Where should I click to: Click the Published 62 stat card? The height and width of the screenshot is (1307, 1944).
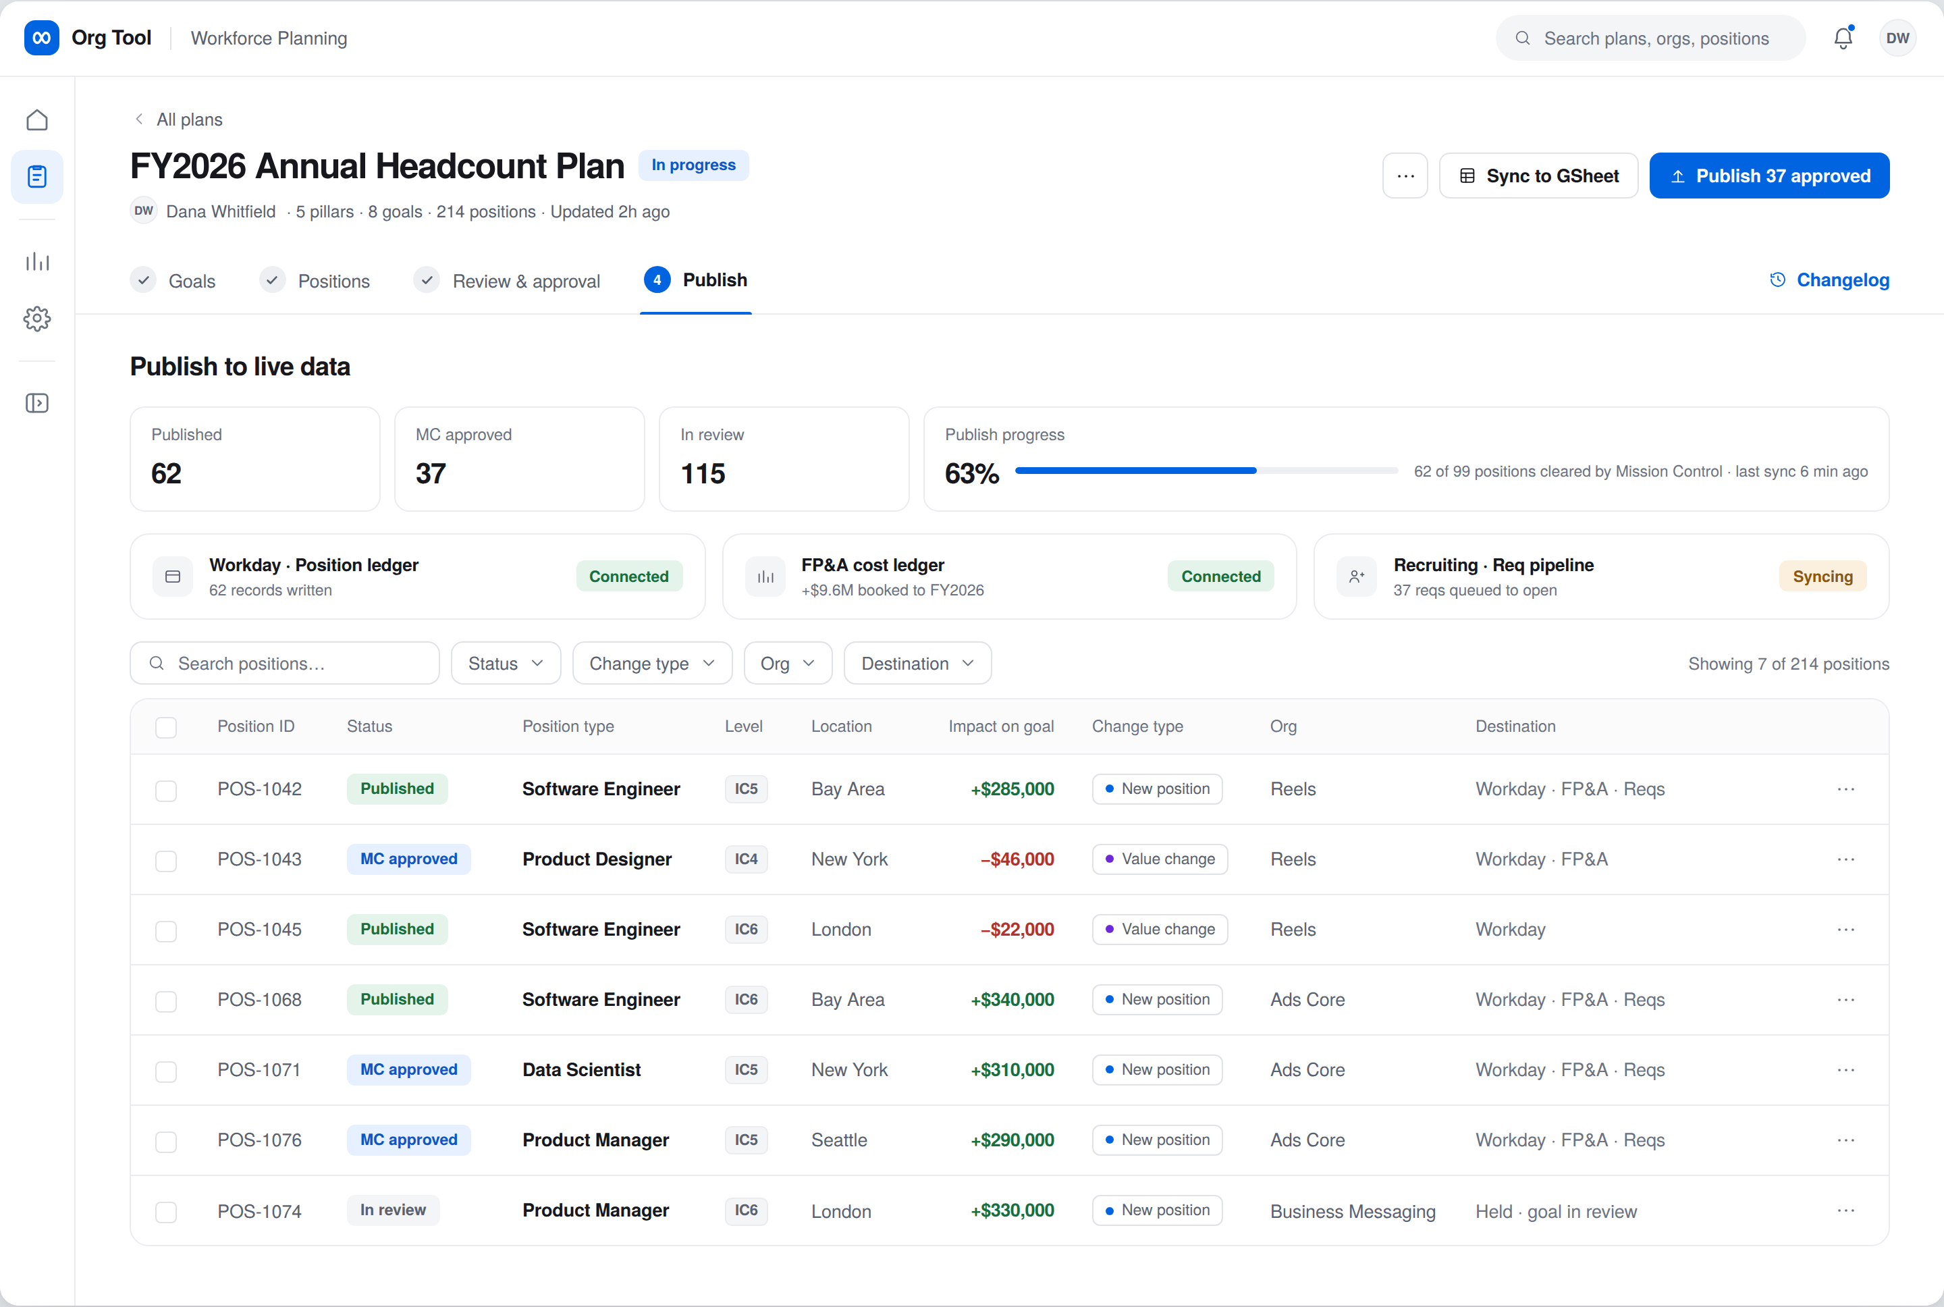pyautogui.click(x=255, y=459)
